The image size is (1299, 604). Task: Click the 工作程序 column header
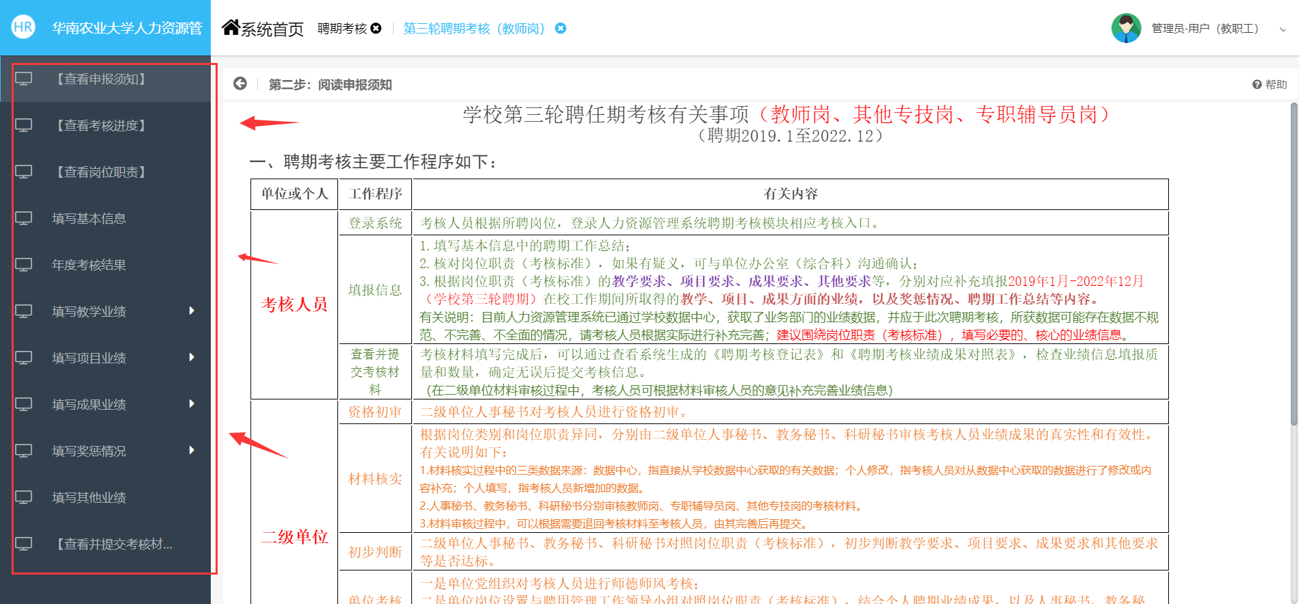coord(375,194)
